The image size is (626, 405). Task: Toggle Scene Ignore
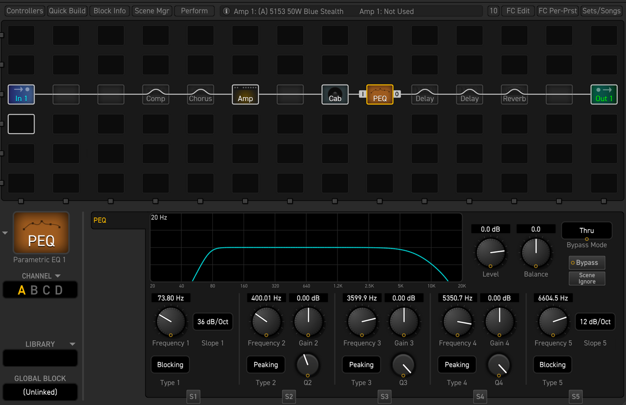coord(587,278)
